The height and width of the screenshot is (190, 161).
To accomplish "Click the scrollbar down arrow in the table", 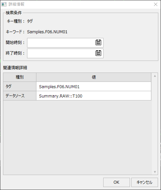I will click(155, 172).
